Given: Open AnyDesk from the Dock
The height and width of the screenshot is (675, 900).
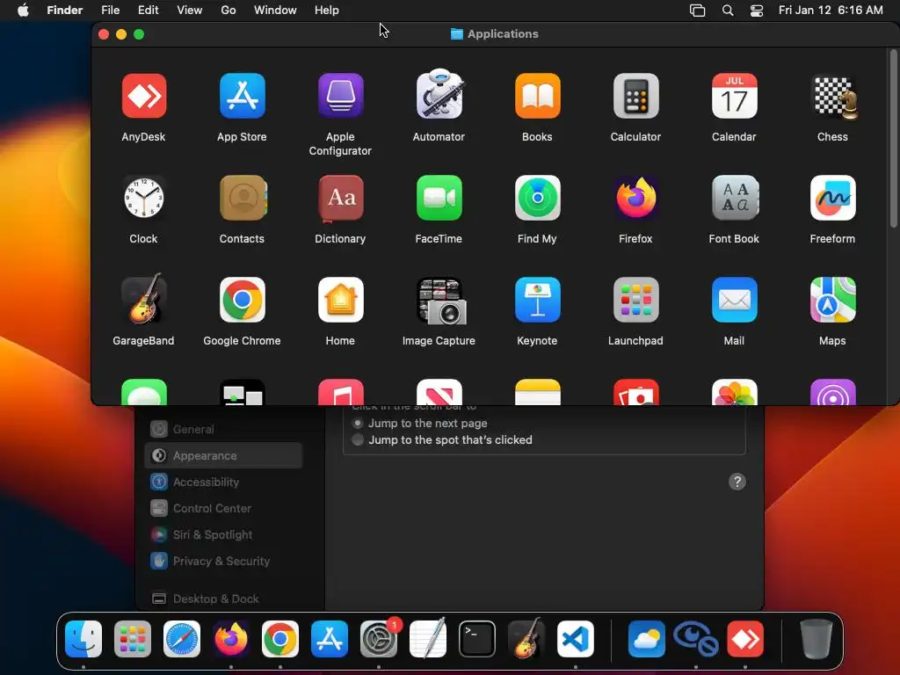Looking at the screenshot, I should (745, 639).
